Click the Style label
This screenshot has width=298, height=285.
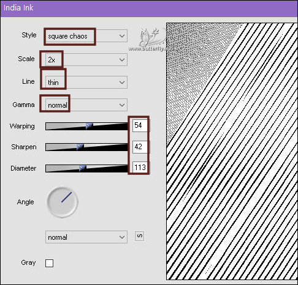coord(29,35)
